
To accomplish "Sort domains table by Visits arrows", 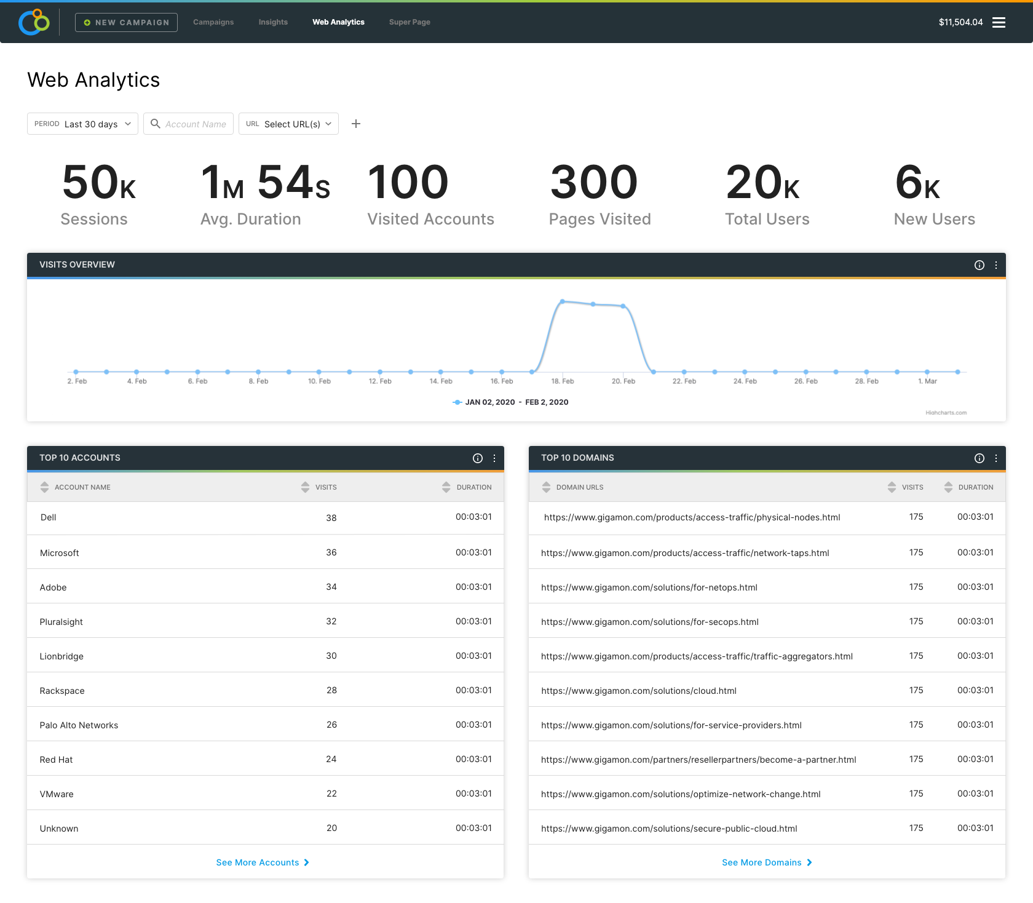I will tap(892, 487).
